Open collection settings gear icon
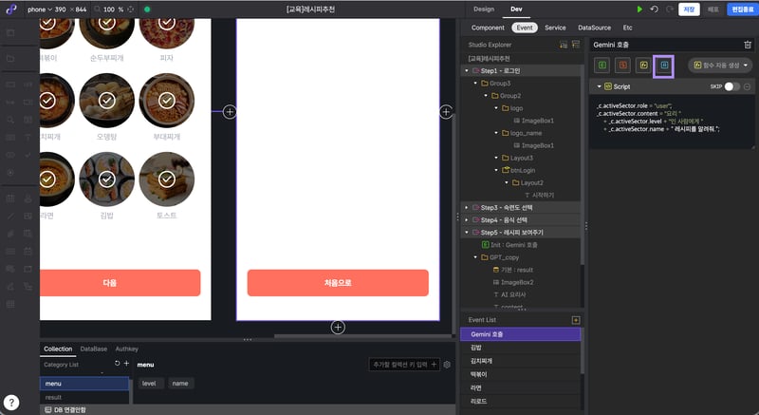Screen dimensions: 759x415 point(447,364)
